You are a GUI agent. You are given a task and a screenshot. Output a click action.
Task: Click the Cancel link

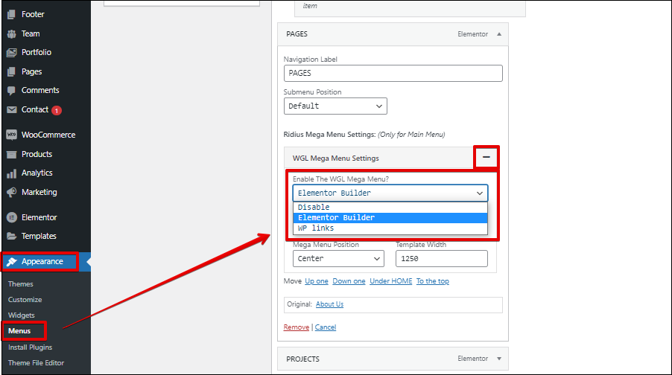tap(326, 327)
